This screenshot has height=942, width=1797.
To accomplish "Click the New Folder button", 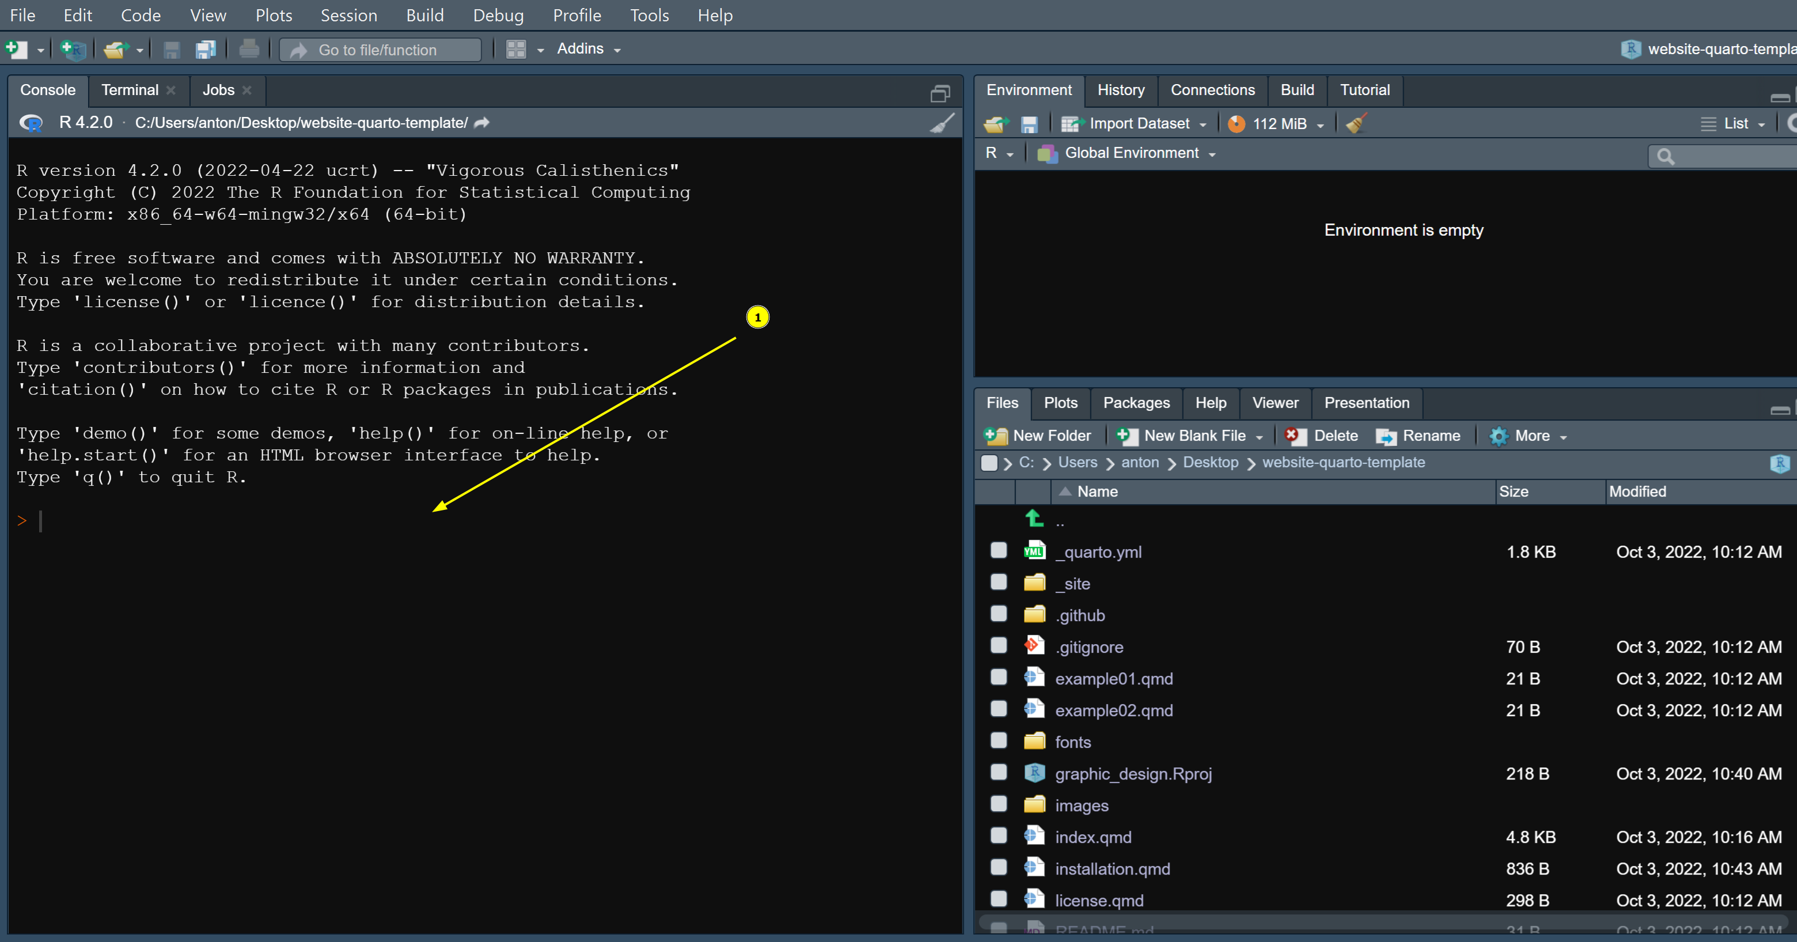I will pos(1038,436).
